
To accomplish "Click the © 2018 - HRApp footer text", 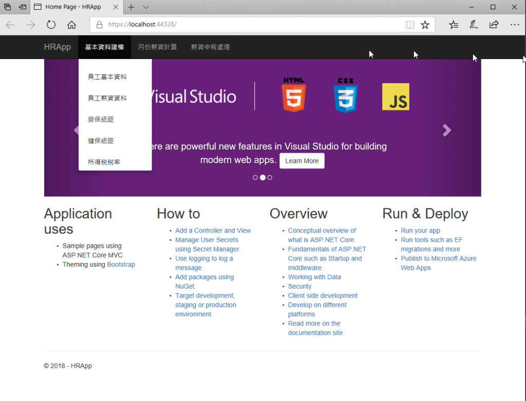I will coord(68,366).
